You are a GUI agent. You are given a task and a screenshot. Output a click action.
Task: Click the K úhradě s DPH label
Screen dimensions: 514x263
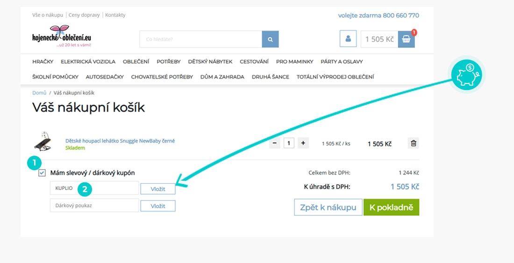(x=327, y=187)
